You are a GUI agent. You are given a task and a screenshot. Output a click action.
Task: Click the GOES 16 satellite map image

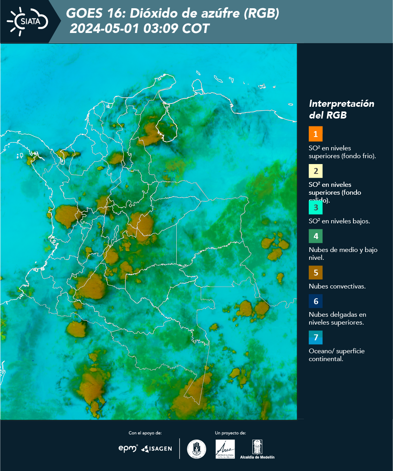pyautogui.click(x=149, y=232)
